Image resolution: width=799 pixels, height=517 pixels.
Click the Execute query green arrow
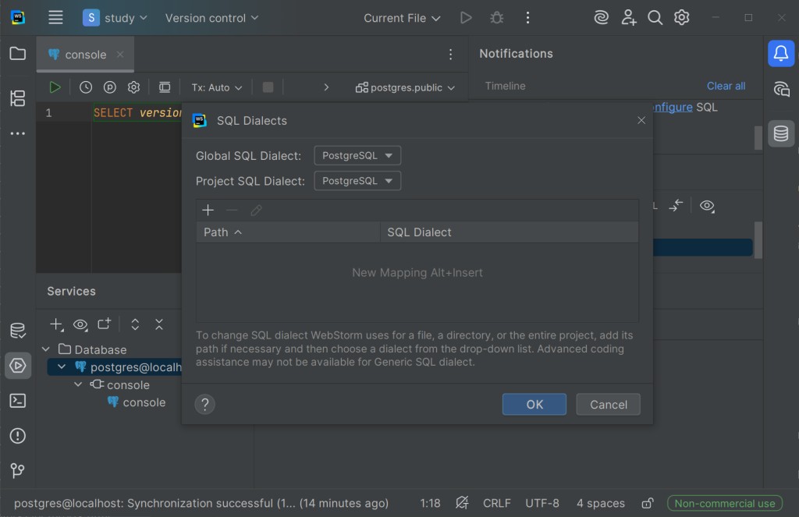55,87
